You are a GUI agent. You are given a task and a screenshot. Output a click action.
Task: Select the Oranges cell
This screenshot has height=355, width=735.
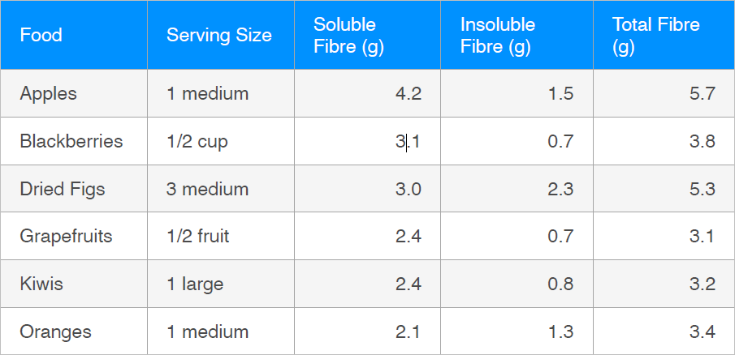coord(74,331)
